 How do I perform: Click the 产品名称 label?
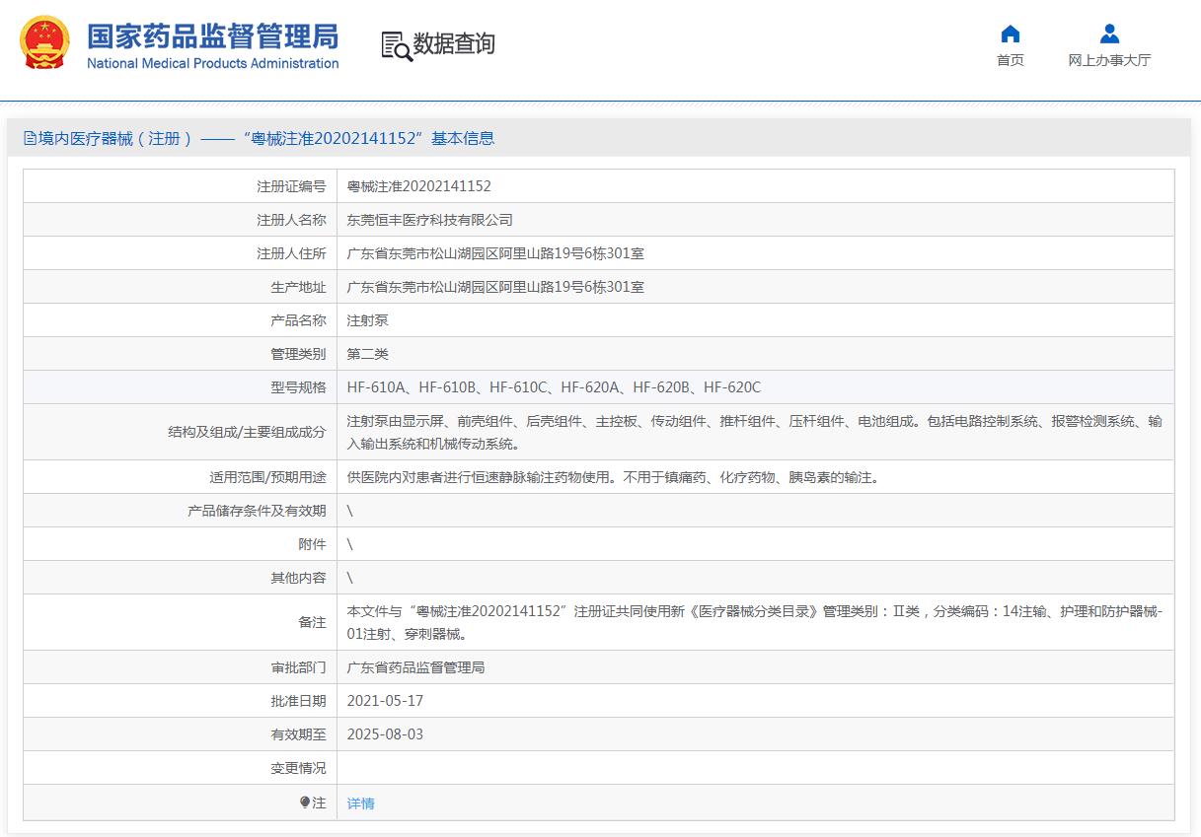pos(298,320)
